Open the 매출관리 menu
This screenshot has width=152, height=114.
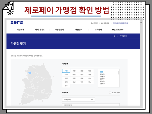coord(79,30)
